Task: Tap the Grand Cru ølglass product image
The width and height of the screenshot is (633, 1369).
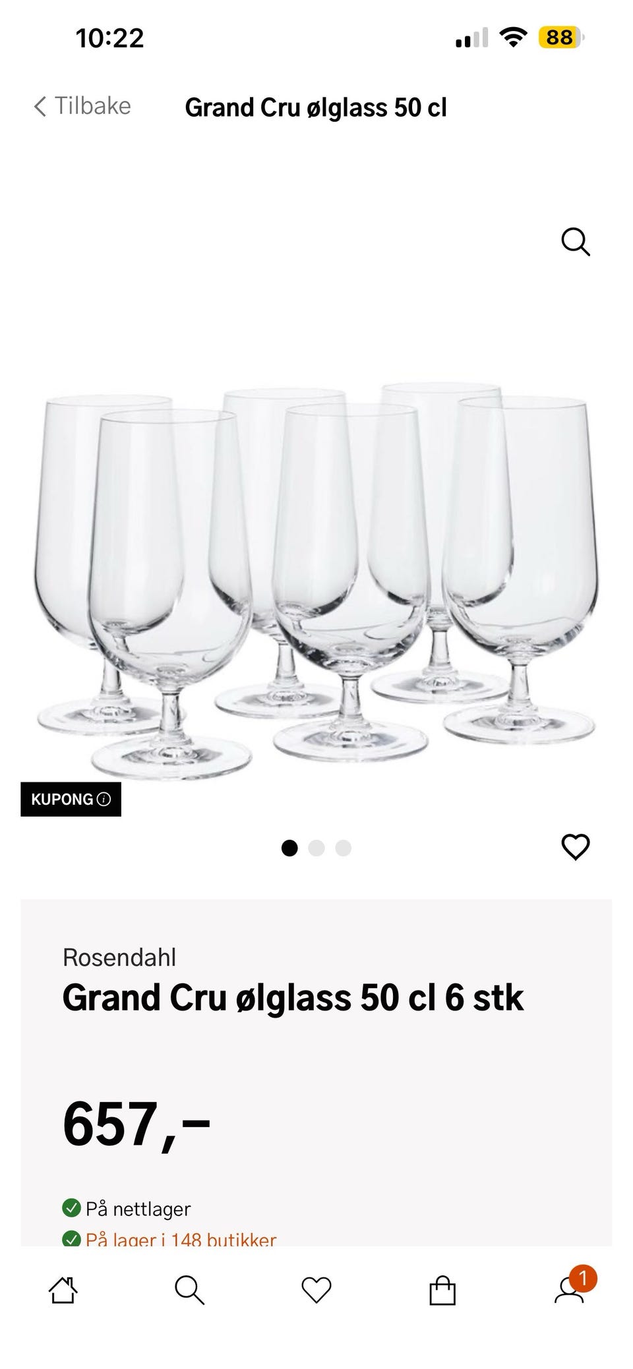Action: (x=316, y=580)
